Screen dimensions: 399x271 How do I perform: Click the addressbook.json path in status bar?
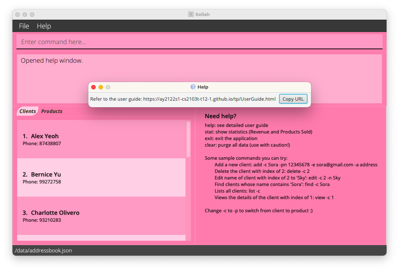(x=43, y=251)
